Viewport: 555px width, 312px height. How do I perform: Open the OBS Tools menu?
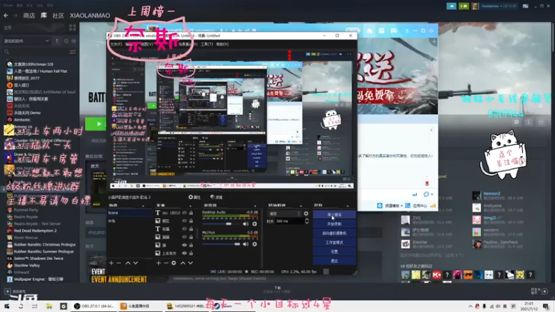tap(207, 44)
